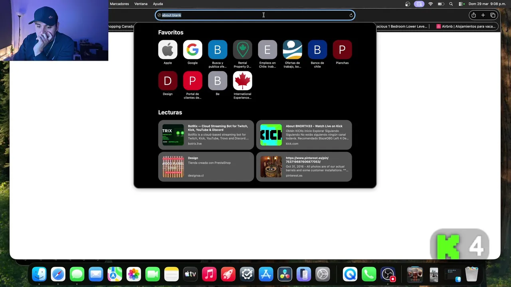Open the 'Ofertas de trabajo' favorite

pos(292,50)
